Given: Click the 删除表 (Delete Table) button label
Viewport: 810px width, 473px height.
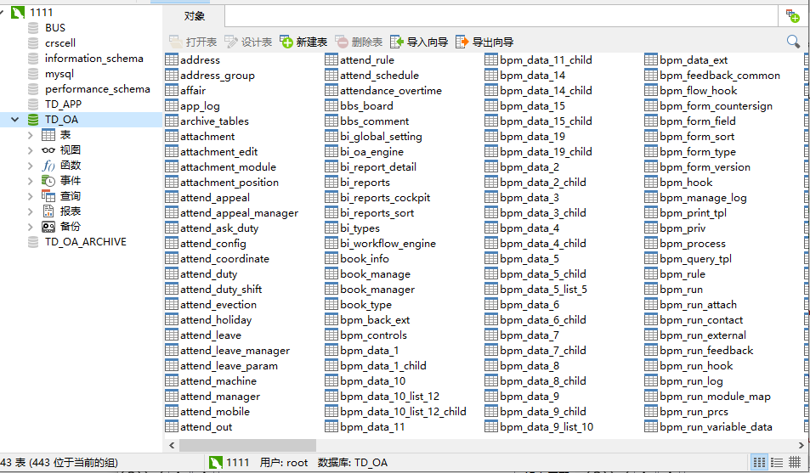Looking at the screenshot, I should click(x=367, y=42).
